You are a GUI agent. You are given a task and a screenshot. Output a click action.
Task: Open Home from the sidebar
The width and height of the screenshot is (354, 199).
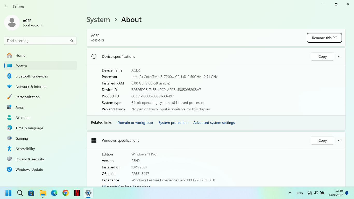pos(40,55)
